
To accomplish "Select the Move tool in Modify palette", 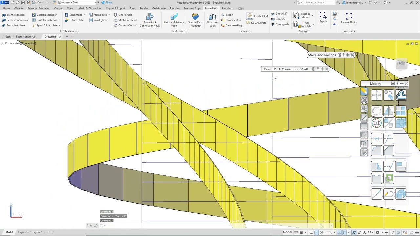I will pos(377,95).
